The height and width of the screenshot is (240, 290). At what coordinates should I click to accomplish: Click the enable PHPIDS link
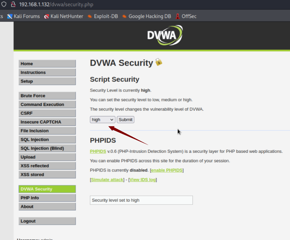coord(167,170)
